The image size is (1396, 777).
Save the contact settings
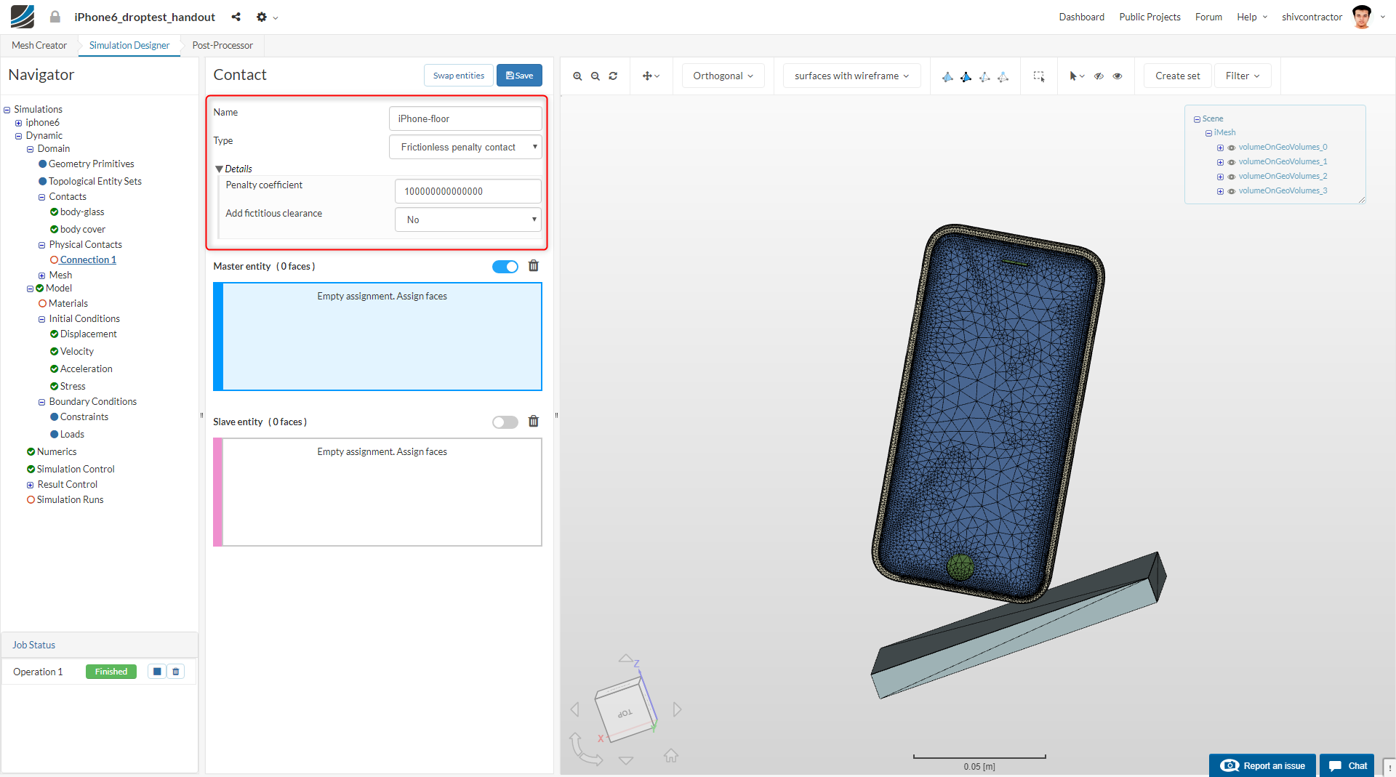click(519, 76)
